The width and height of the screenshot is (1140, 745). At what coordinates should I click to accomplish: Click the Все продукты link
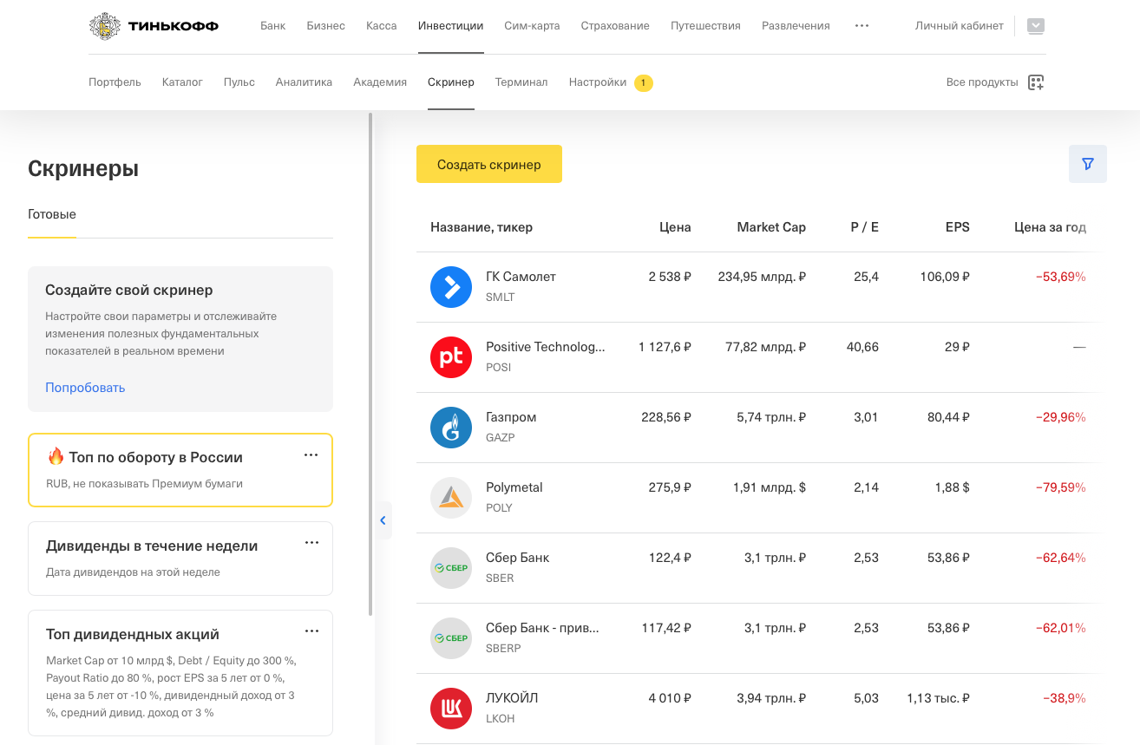pyautogui.click(x=982, y=82)
